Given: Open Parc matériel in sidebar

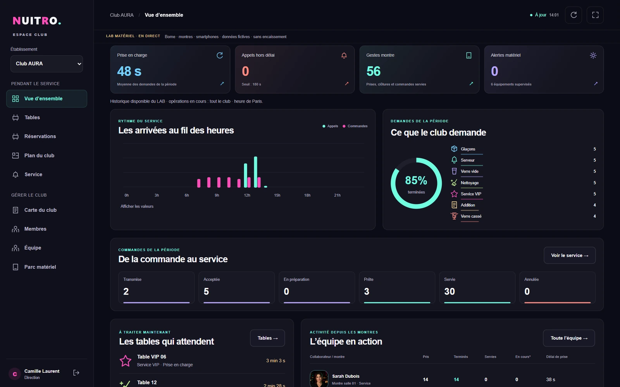Looking at the screenshot, I should [x=46, y=267].
